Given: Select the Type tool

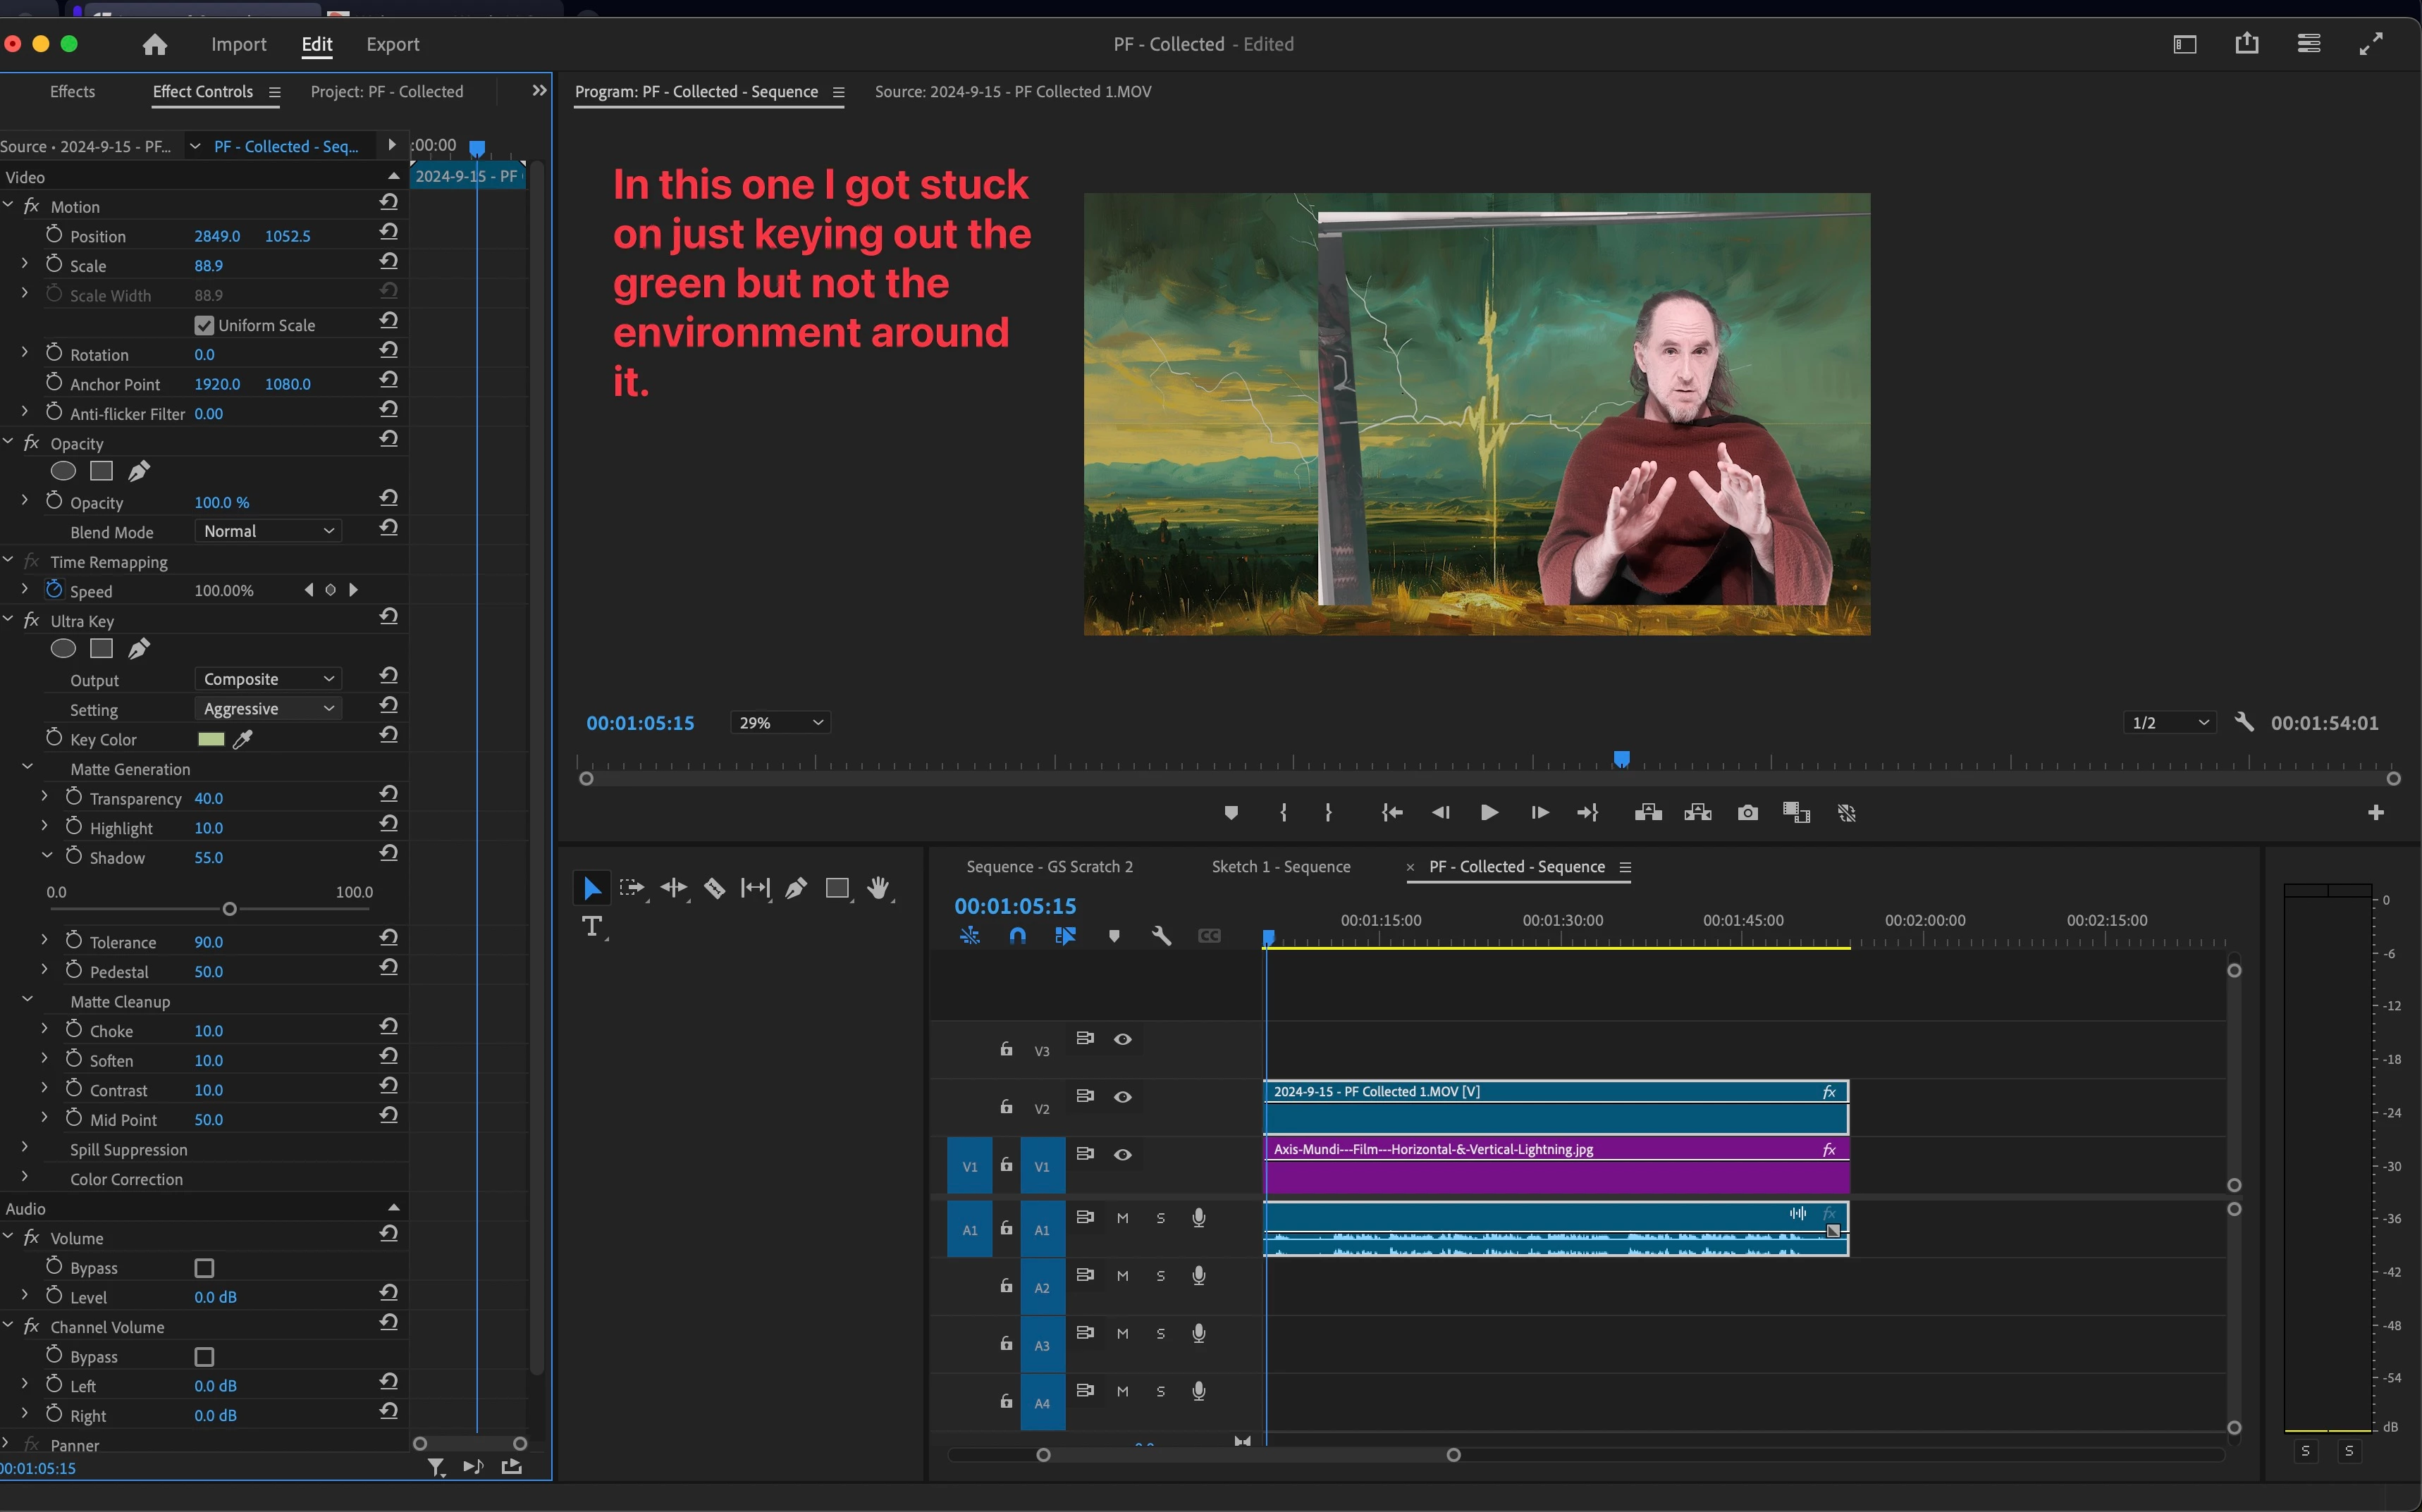Looking at the screenshot, I should point(591,927).
